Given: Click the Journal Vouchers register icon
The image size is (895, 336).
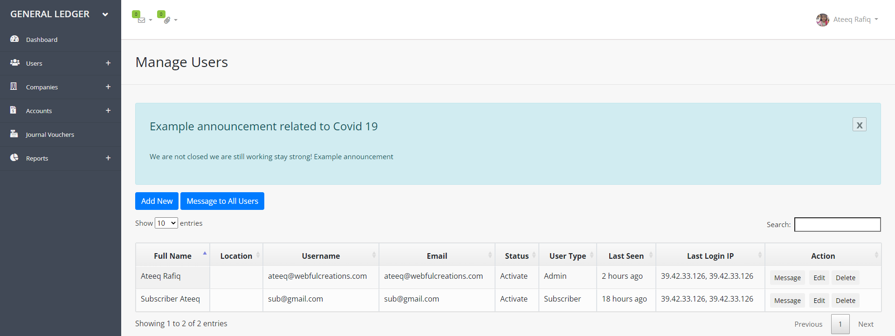Looking at the screenshot, I should pos(14,134).
